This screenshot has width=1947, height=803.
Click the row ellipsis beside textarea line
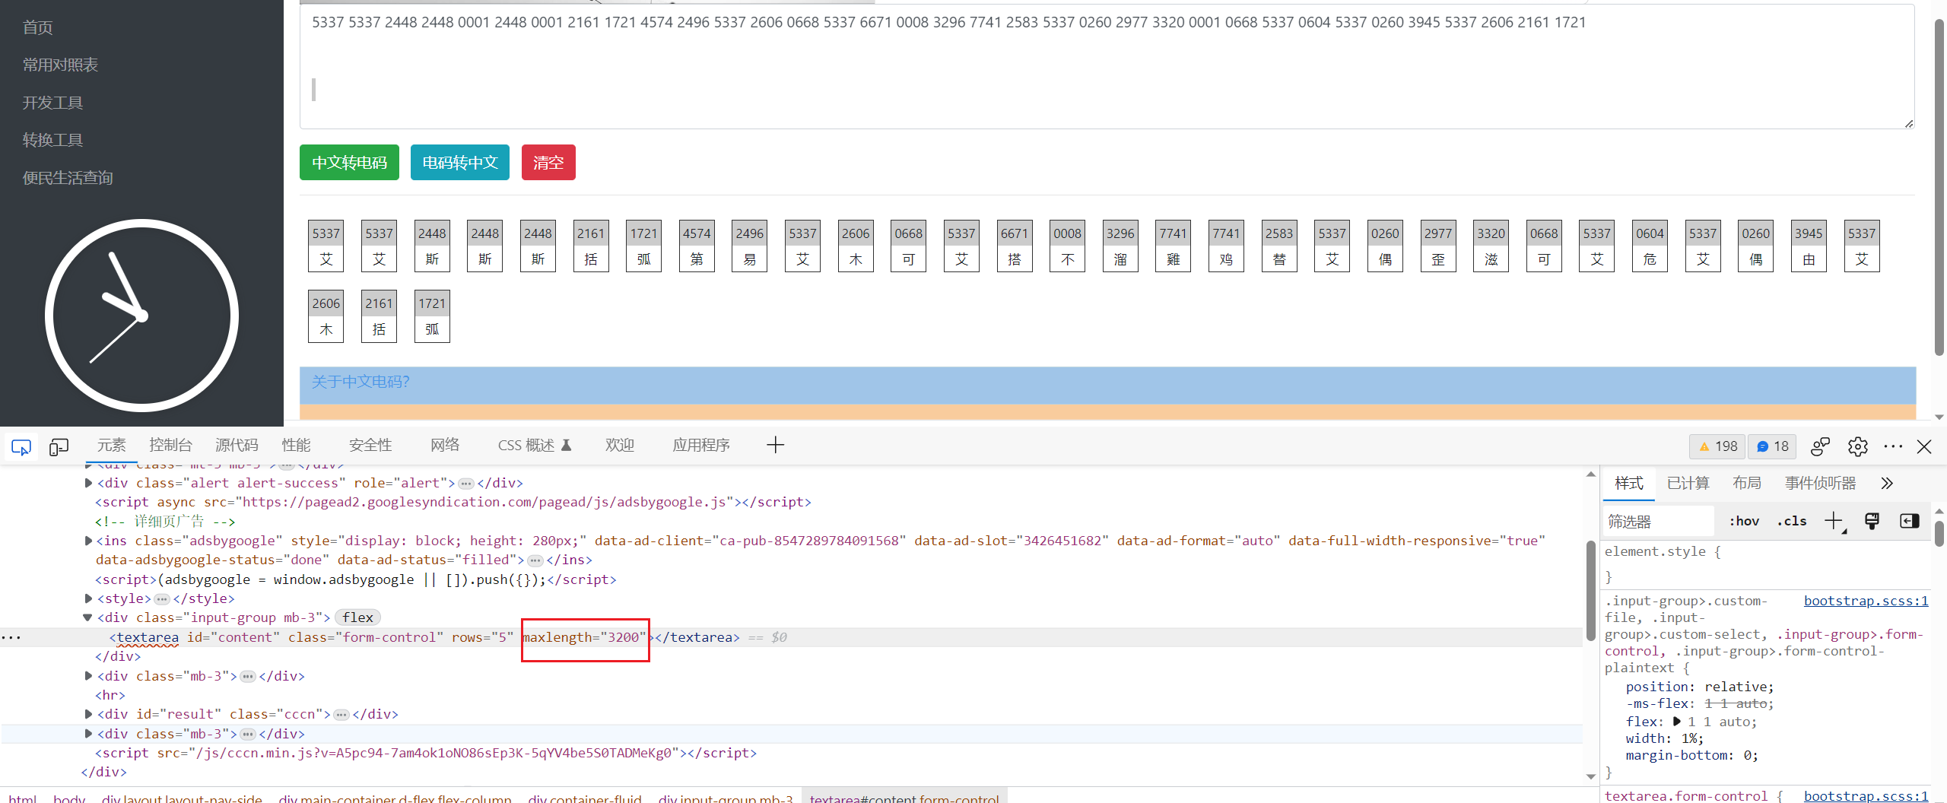click(11, 637)
